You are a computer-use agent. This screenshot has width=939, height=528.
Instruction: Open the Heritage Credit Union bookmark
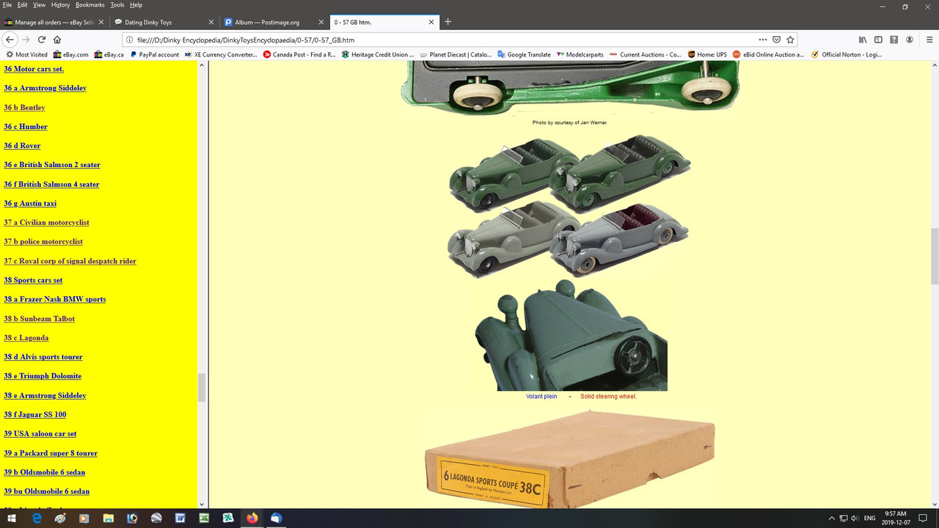(x=377, y=54)
